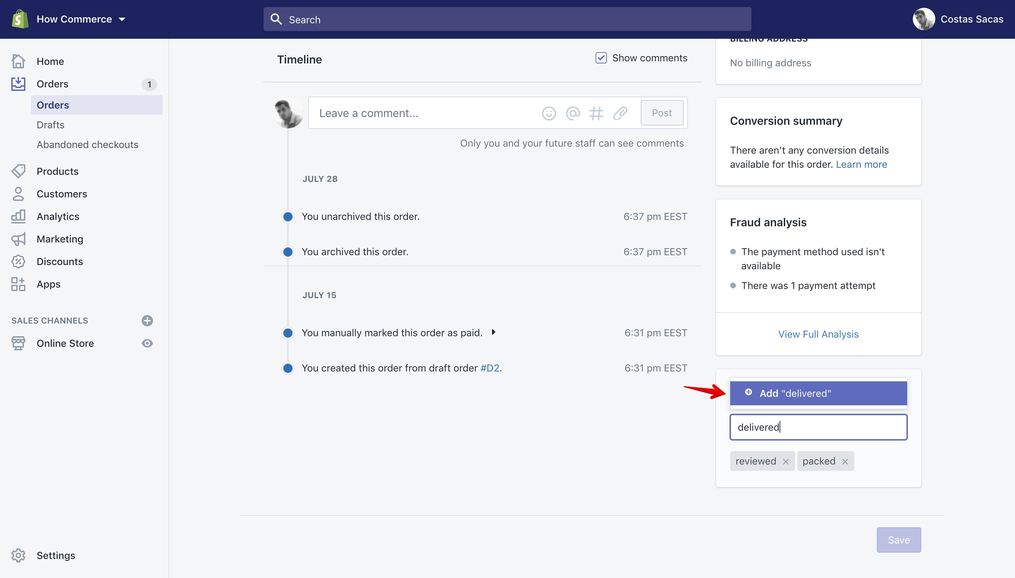Click the Apps grid icon
This screenshot has width=1015, height=578.
click(x=18, y=284)
